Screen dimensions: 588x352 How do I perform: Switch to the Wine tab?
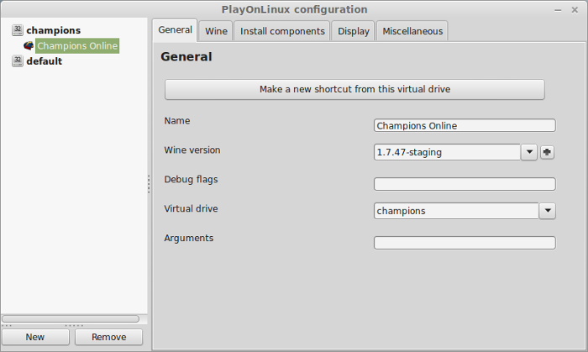point(216,31)
